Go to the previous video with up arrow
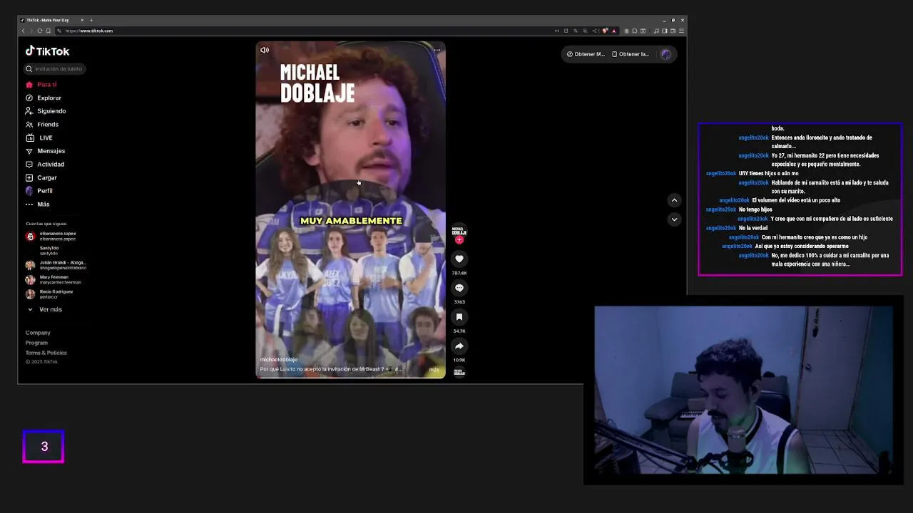The width and height of the screenshot is (913, 513). pyautogui.click(x=674, y=200)
